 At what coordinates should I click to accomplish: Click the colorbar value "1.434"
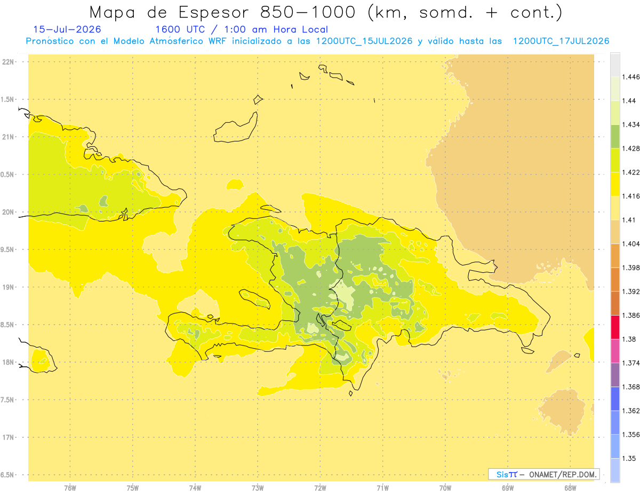[x=631, y=124]
